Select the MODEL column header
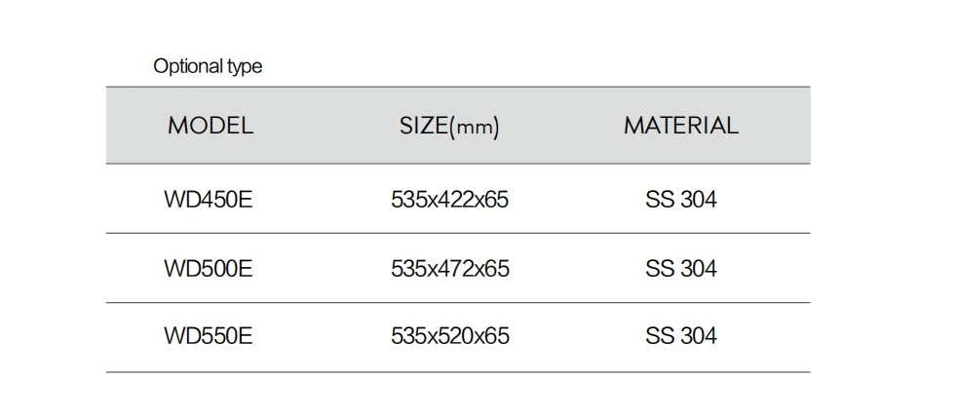 (210, 126)
